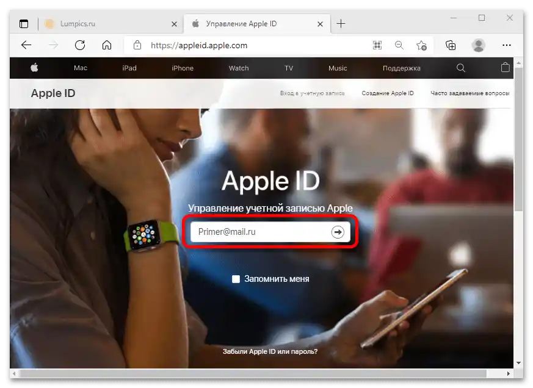Viewport: 533px width, 388px height.
Task: Add this page to favorites star icon
Action: point(421,45)
